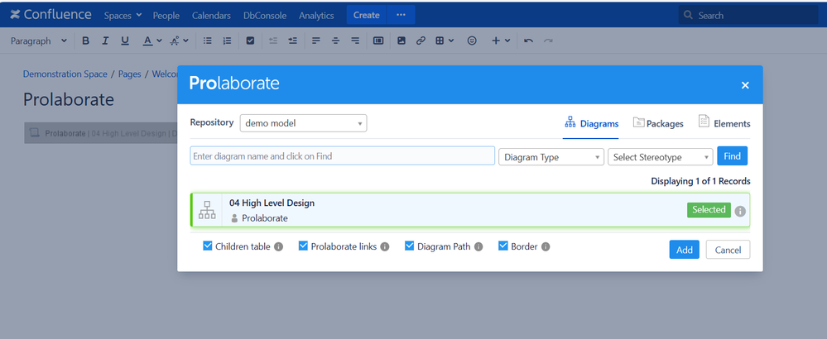This screenshot has height=339, width=827.
Task: Uncheck the Diagram Path checkbox
Action: [409, 246]
